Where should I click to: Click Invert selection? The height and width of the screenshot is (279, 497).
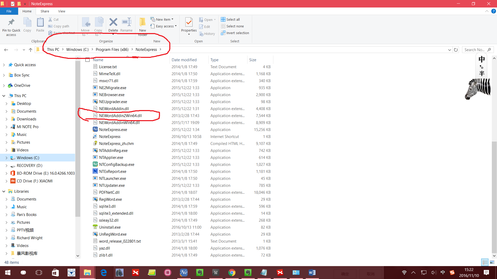click(235, 33)
